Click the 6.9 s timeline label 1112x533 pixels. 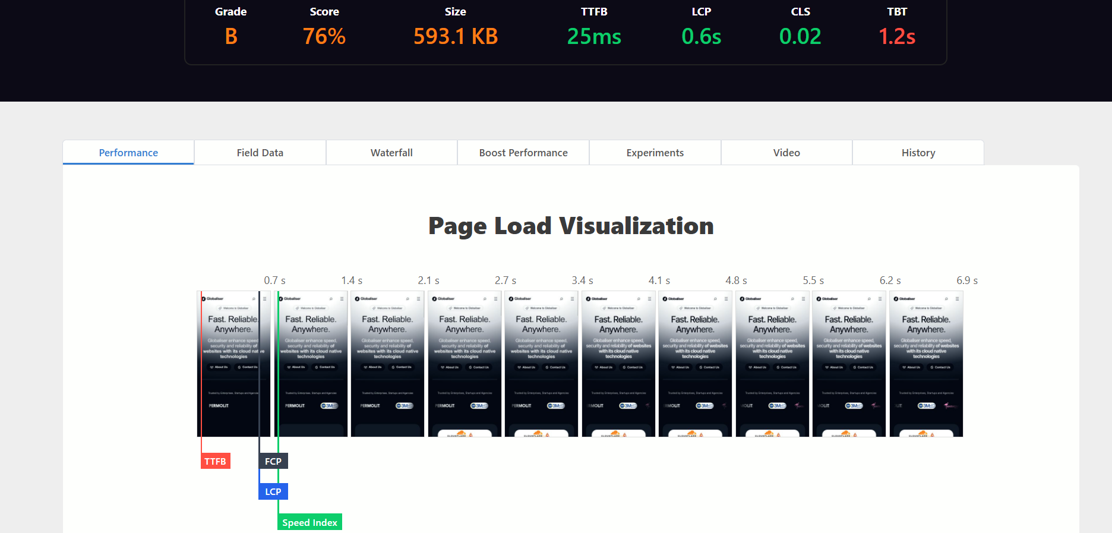pyautogui.click(x=967, y=280)
